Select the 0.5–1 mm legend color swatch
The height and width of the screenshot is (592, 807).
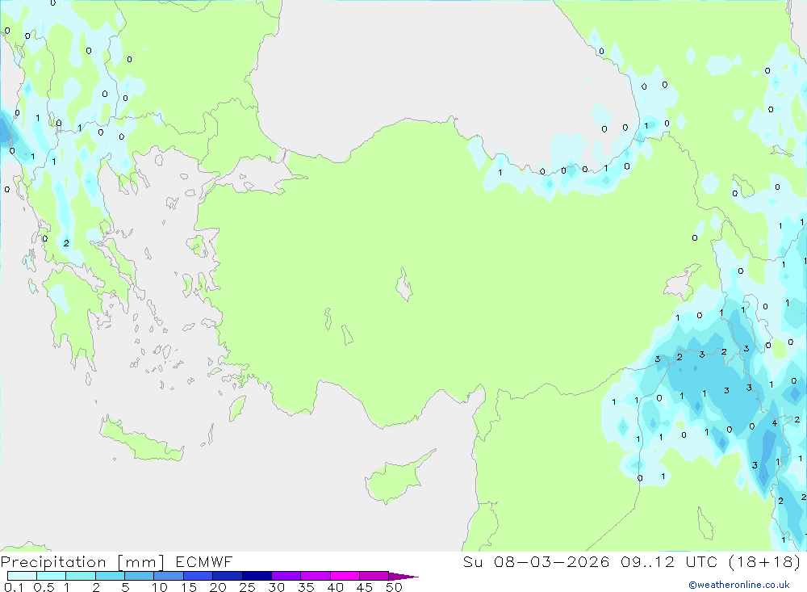click(x=51, y=576)
